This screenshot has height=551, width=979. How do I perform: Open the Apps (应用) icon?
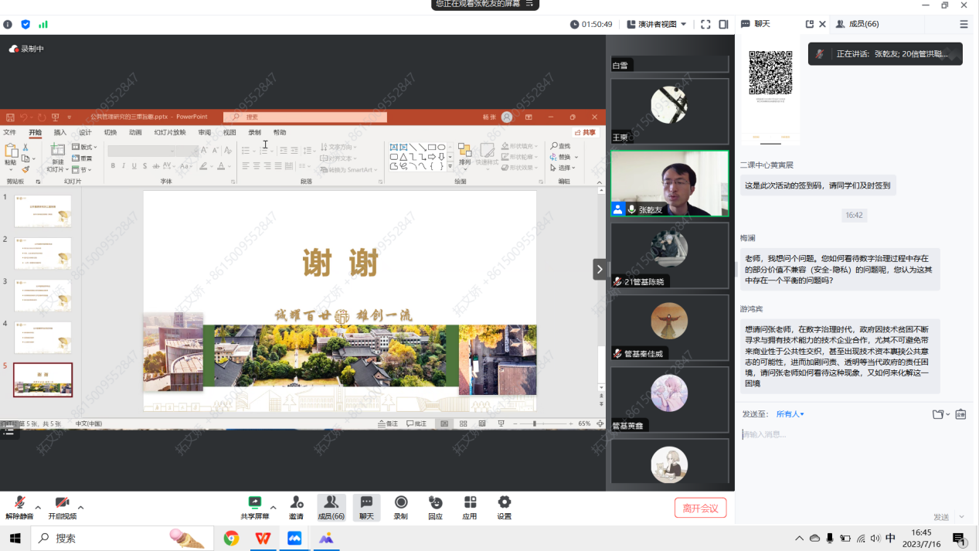(470, 503)
